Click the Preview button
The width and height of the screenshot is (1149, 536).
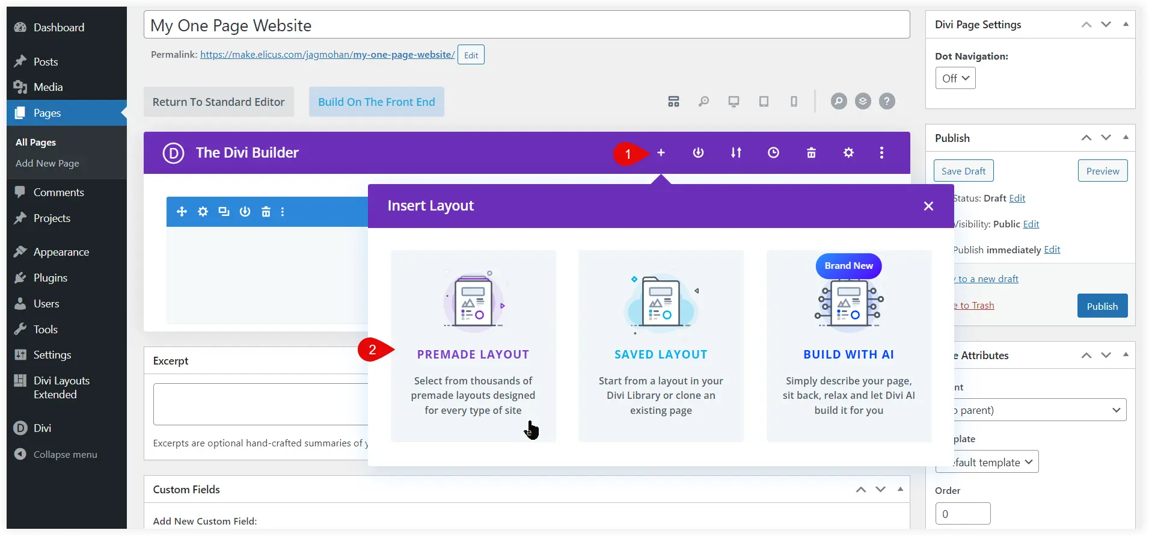point(1103,171)
